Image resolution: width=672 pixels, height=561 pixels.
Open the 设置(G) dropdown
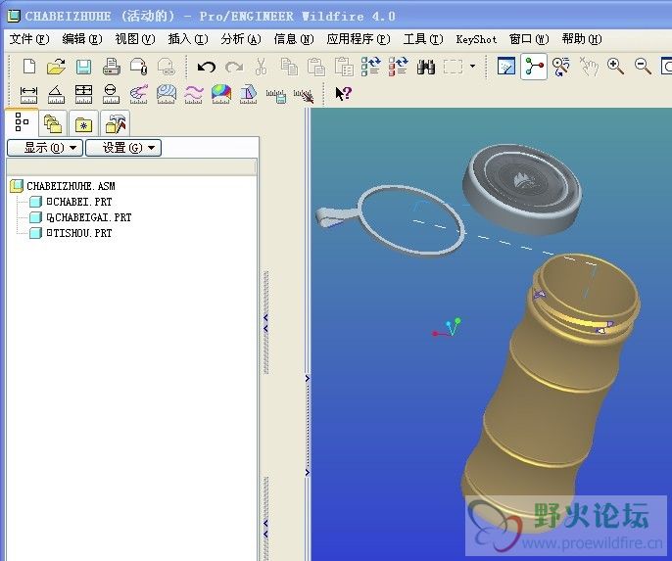click(123, 148)
